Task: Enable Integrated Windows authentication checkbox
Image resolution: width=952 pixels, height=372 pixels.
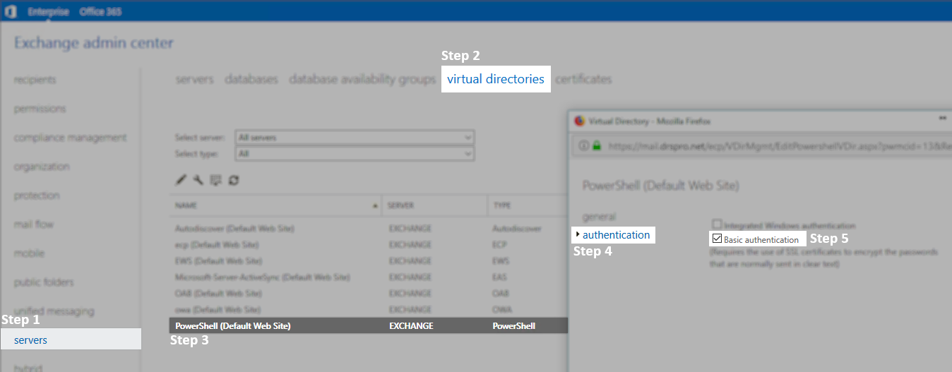Action: pos(717,224)
